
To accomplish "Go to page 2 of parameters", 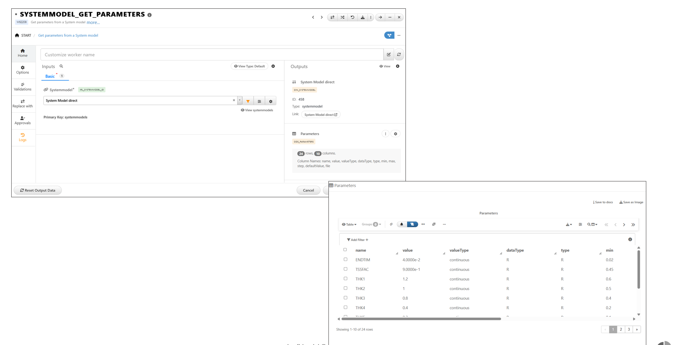I will click(621, 329).
